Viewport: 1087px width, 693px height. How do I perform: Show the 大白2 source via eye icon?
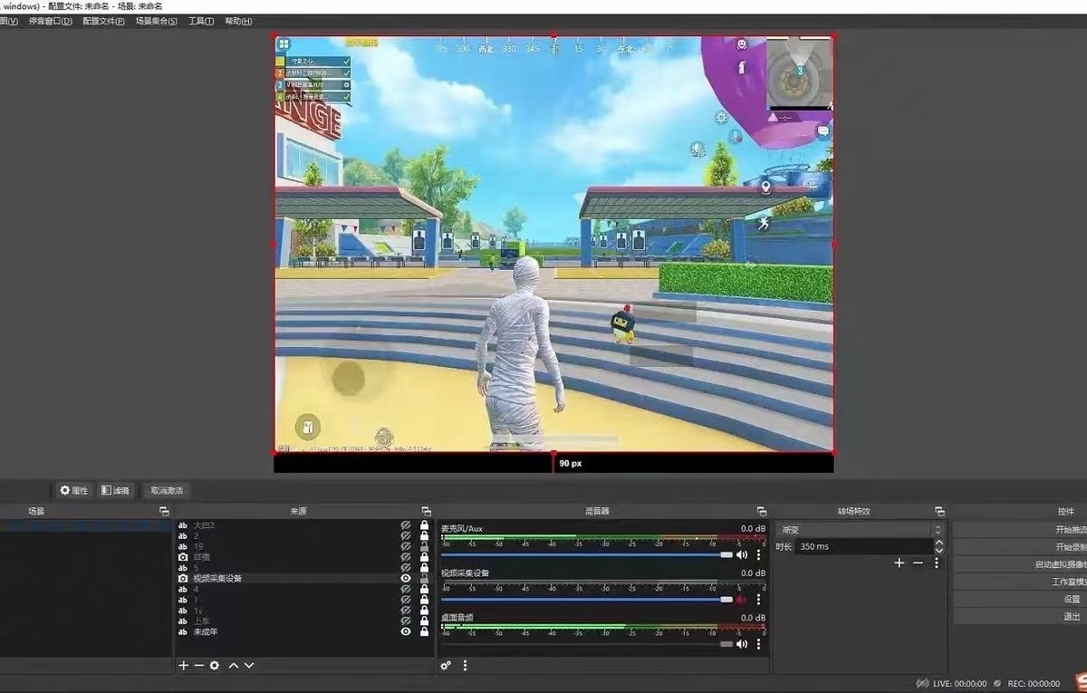[x=406, y=525]
